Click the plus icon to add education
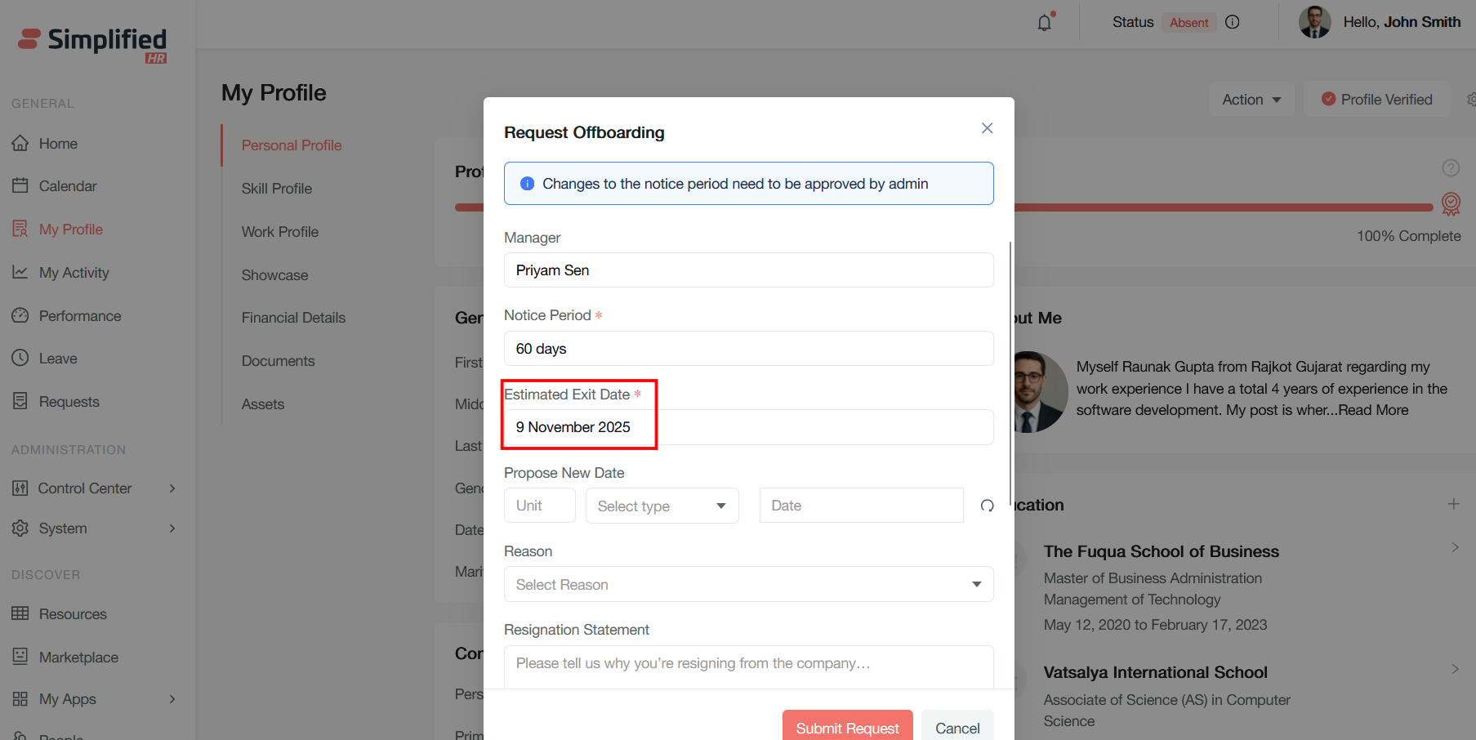Image resolution: width=1476 pixels, height=740 pixels. coord(1453,504)
